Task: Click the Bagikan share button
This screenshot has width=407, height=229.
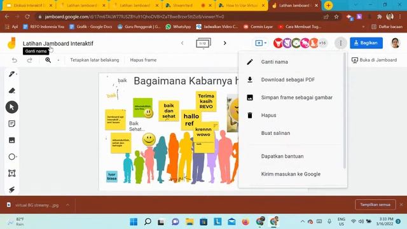Action: [366, 43]
